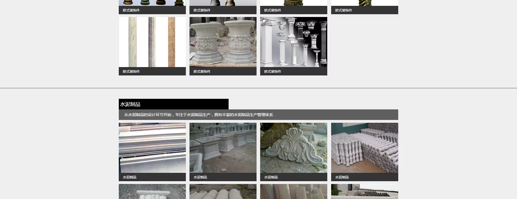Click 欧式装饰件 caption under marble columns image

[131, 72]
